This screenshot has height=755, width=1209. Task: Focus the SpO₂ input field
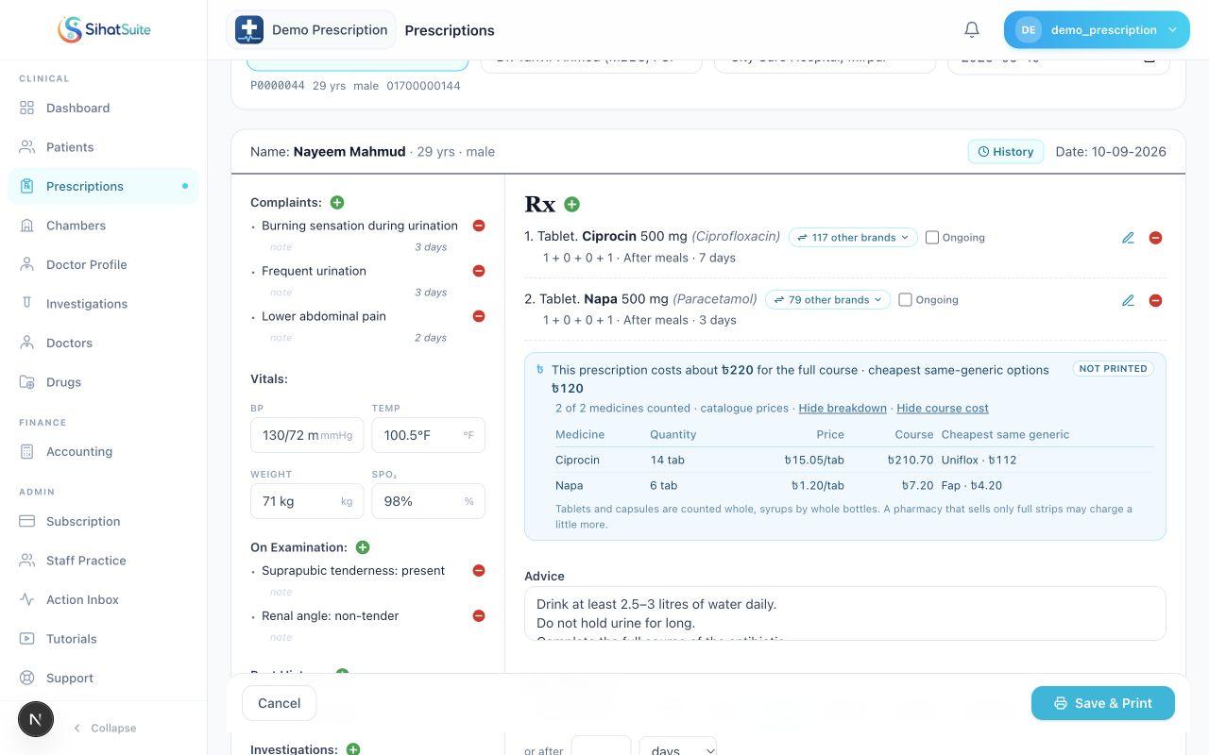tap(428, 501)
